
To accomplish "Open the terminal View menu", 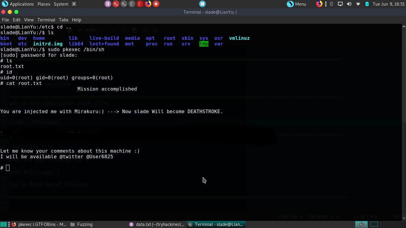I will pos(29,20).
